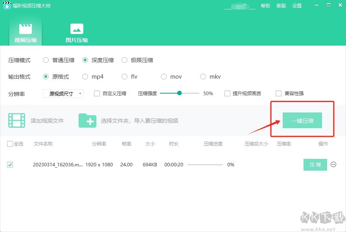Image resolution: width=346 pixels, height=232 pixels.
Task: Toggle the 全选 select-all checkbox
Action: pos(10,144)
